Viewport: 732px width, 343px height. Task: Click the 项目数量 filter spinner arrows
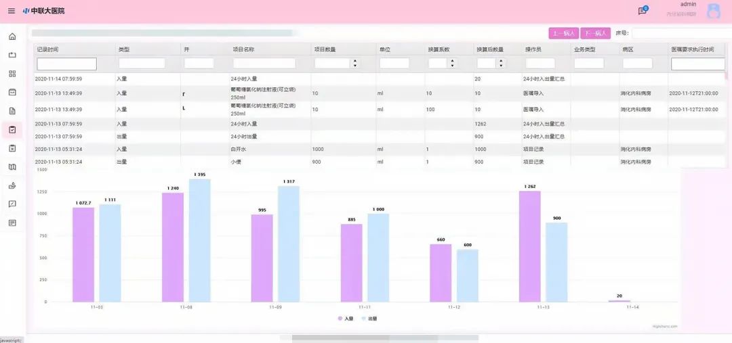(355, 64)
